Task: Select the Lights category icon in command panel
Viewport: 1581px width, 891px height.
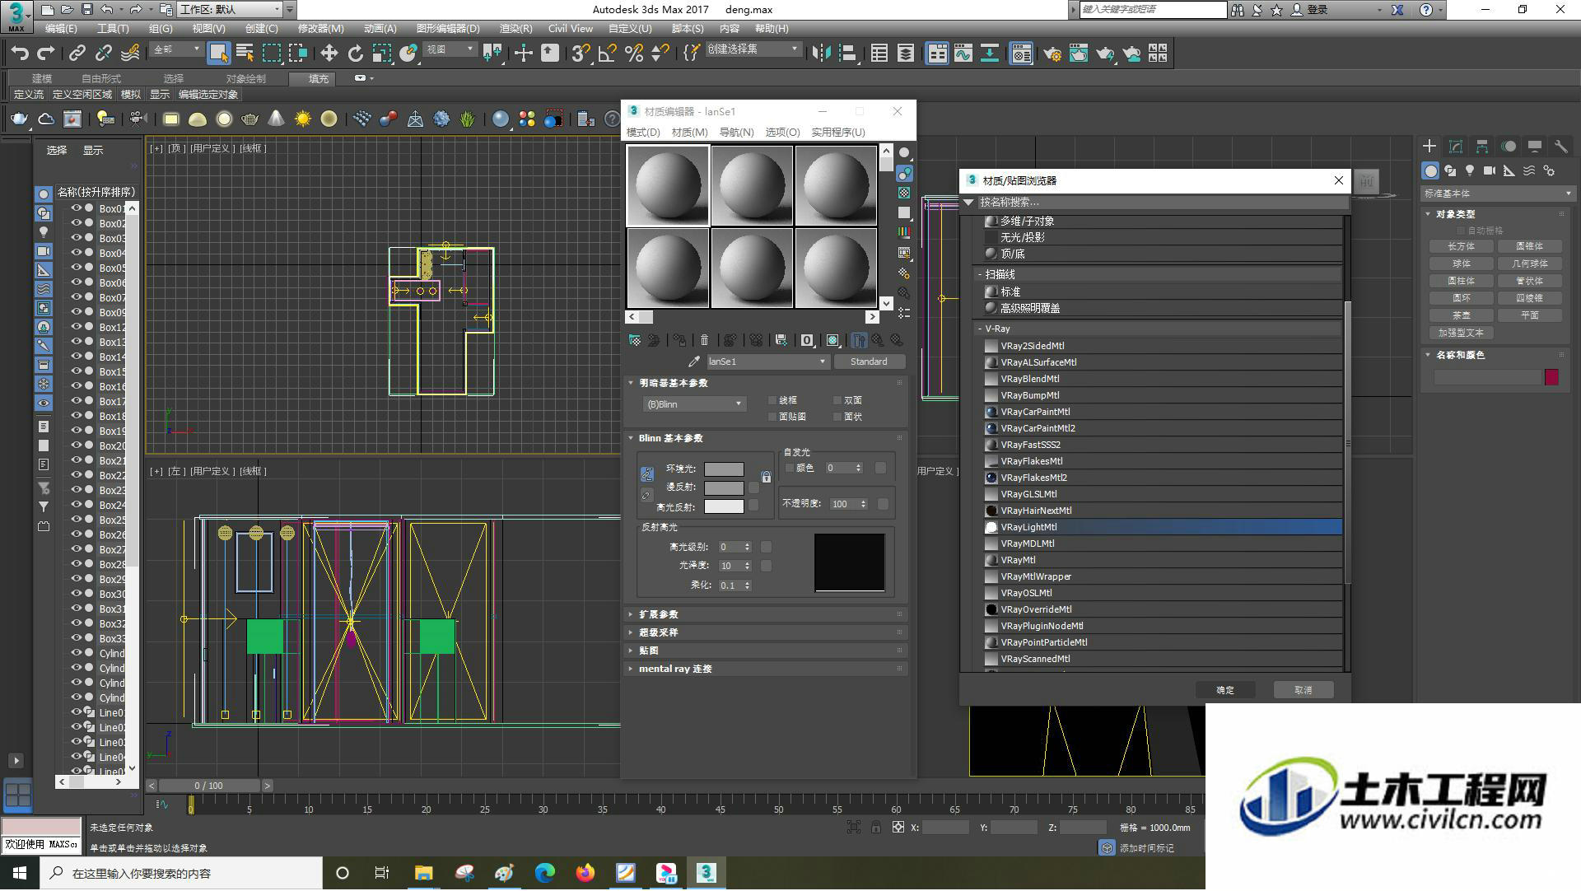Action: point(1470,170)
